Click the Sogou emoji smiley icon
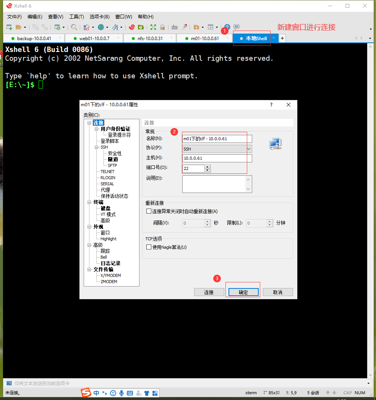 tap(113, 393)
